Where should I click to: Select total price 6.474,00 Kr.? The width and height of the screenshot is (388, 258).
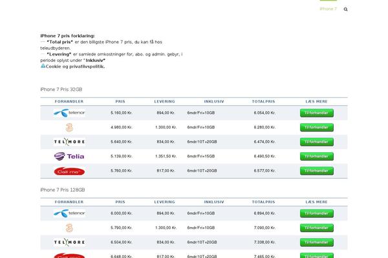[264, 142]
